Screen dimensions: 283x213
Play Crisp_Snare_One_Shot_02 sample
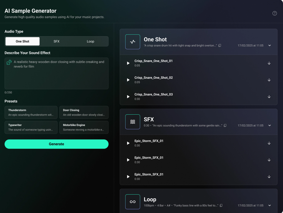point(128,80)
